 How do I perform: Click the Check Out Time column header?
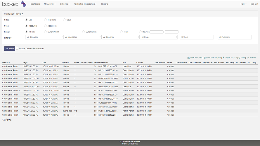195,63
